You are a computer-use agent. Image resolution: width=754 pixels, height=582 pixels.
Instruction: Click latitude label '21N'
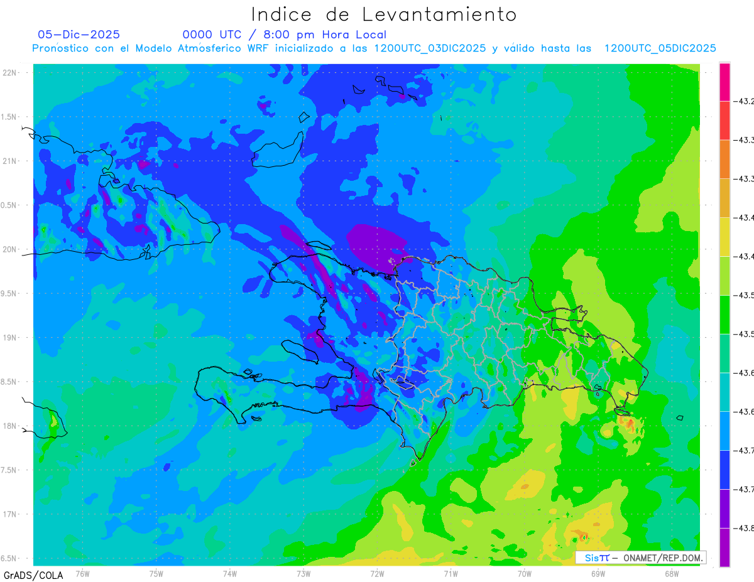(x=9, y=161)
